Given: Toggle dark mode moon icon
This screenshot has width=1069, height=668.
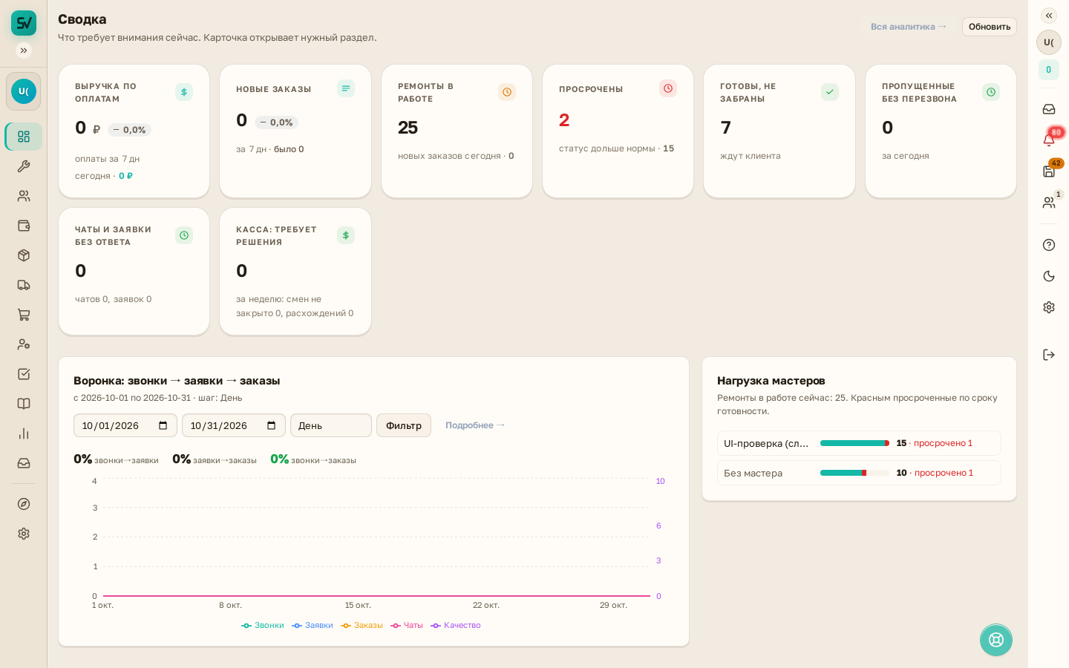Looking at the screenshot, I should click(x=1049, y=276).
